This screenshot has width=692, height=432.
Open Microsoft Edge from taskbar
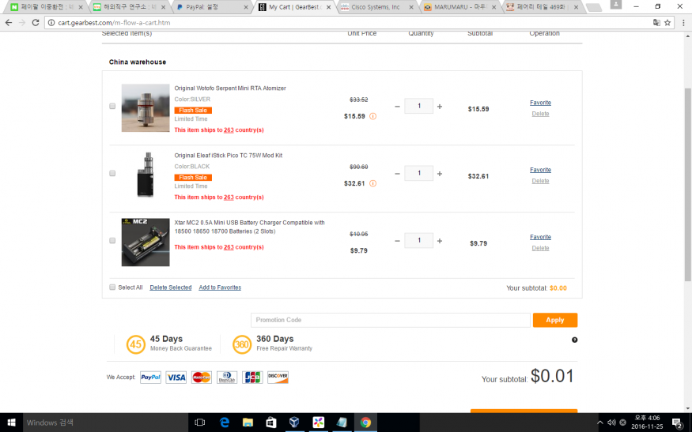pyautogui.click(x=224, y=423)
